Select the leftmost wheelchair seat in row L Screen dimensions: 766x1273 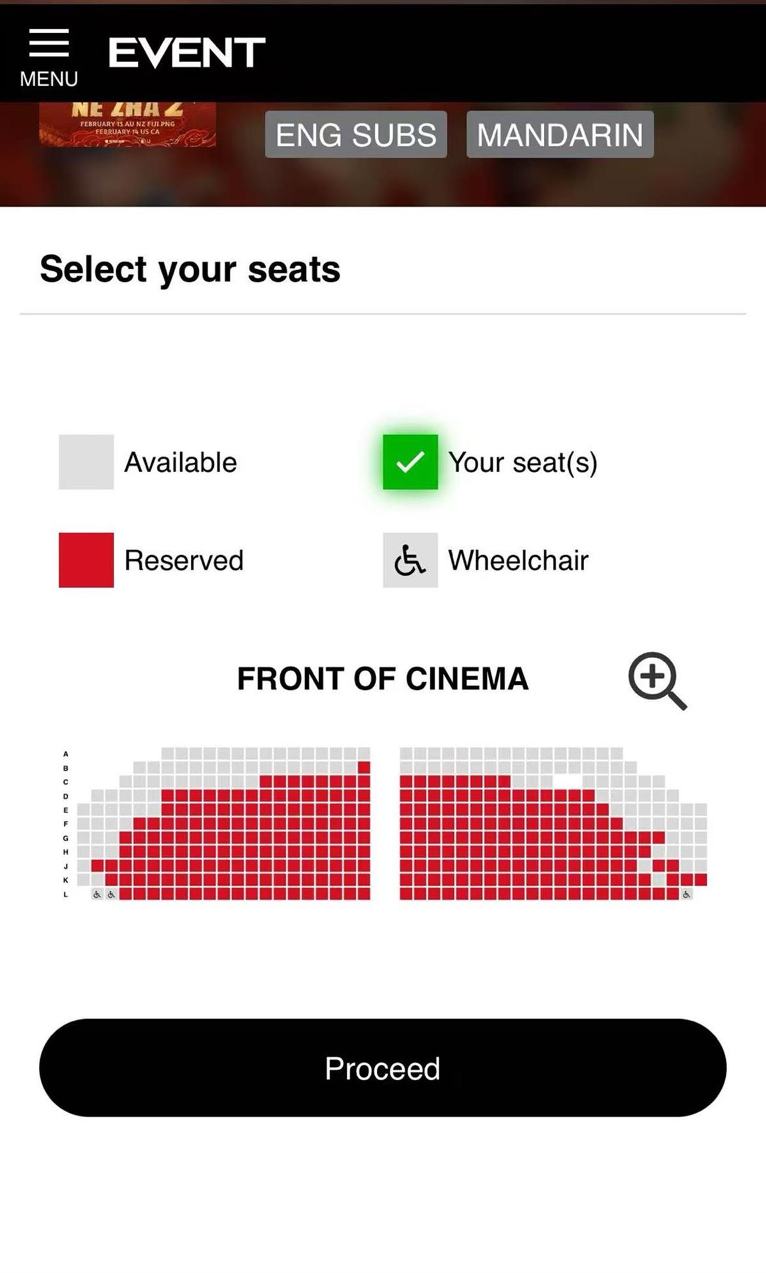[x=97, y=895]
